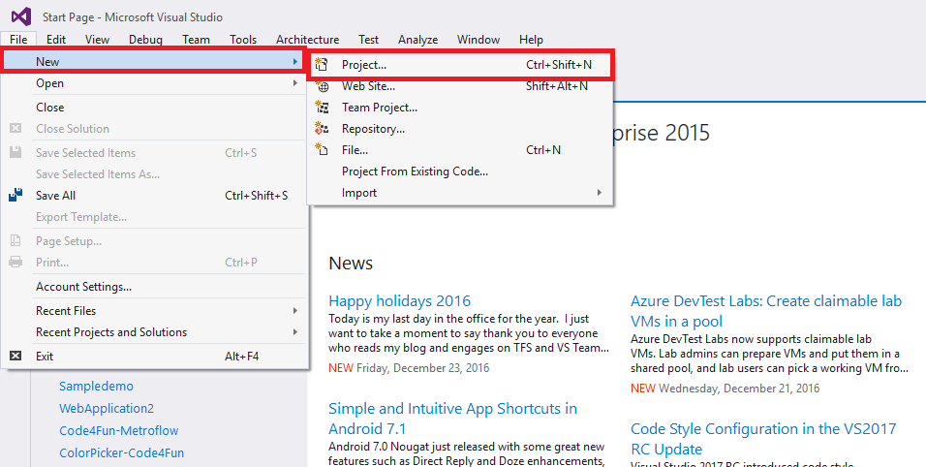The width and height of the screenshot is (926, 467).
Task: Open recent project Sampledemo
Action: (x=96, y=387)
